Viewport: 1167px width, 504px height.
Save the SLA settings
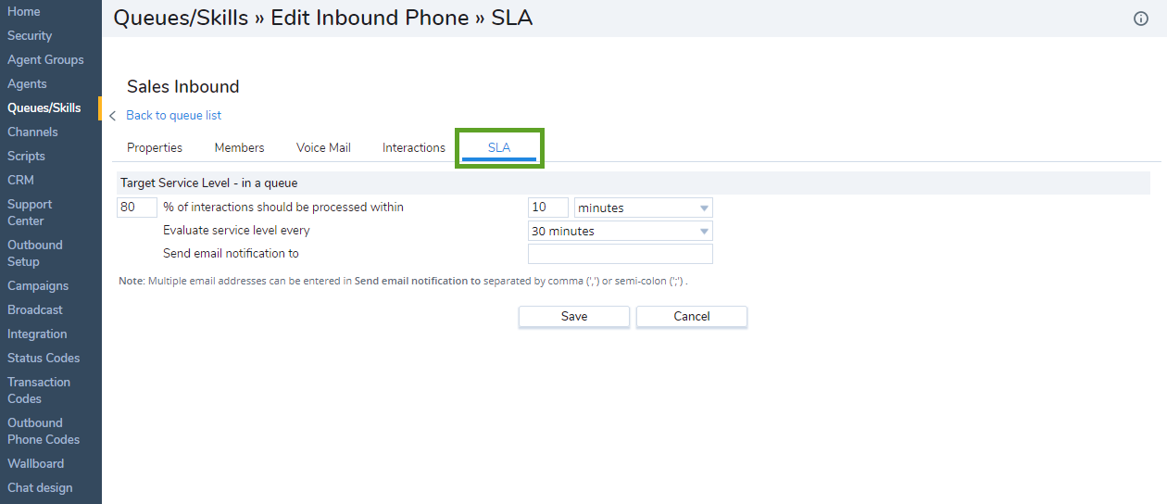click(574, 317)
